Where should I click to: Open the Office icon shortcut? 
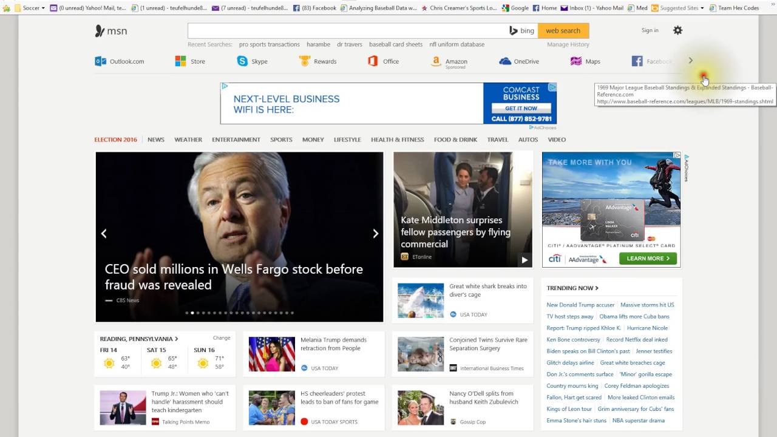373,61
